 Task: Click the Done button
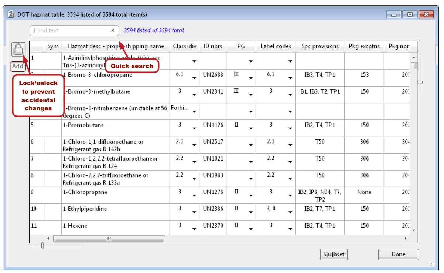(399, 254)
